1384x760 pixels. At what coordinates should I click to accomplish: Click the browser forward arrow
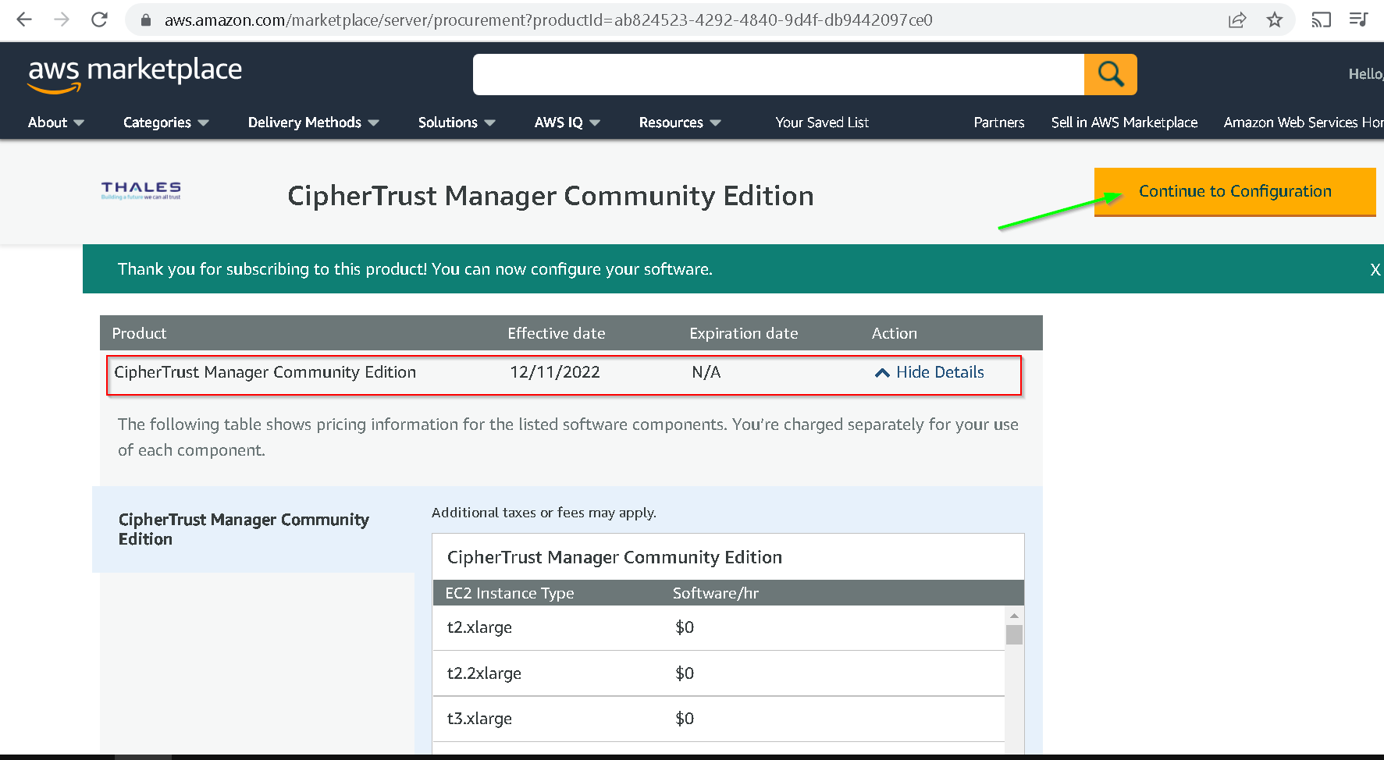tap(62, 20)
